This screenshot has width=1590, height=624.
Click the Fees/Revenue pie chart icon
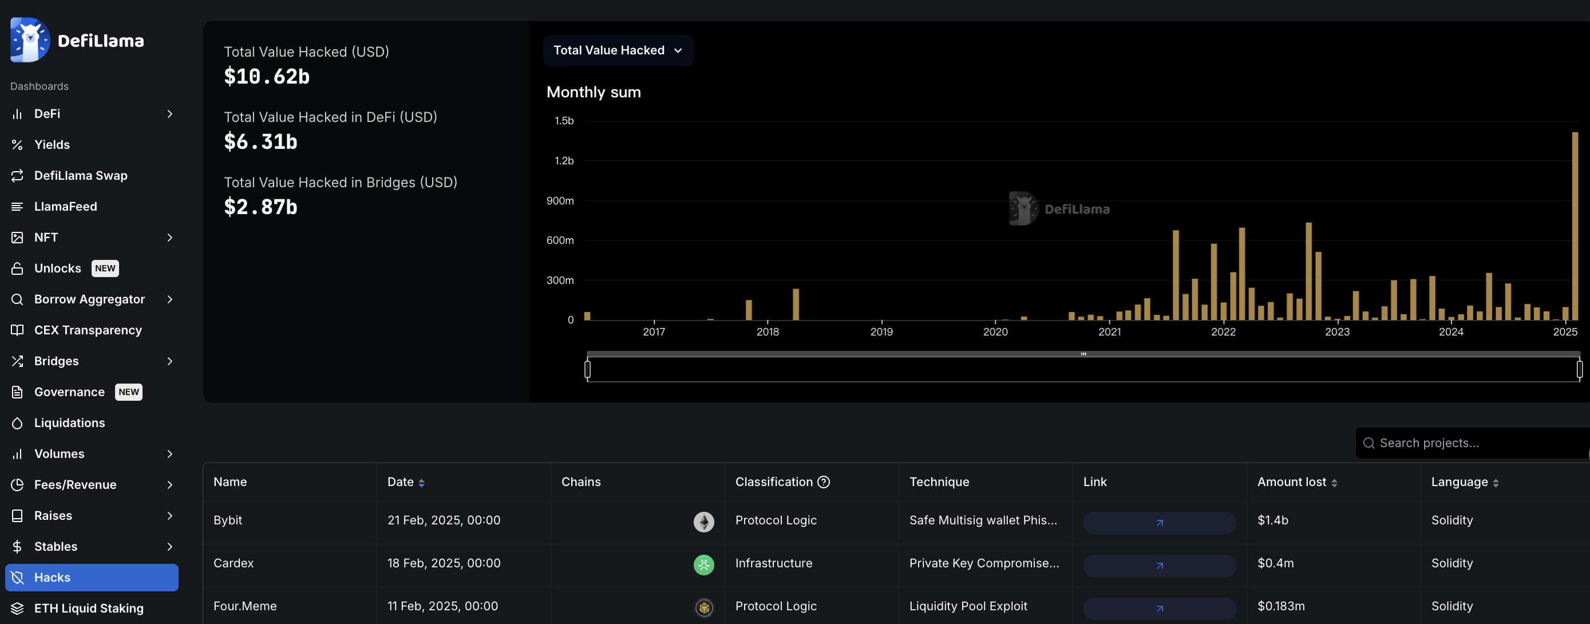[x=17, y=484]
